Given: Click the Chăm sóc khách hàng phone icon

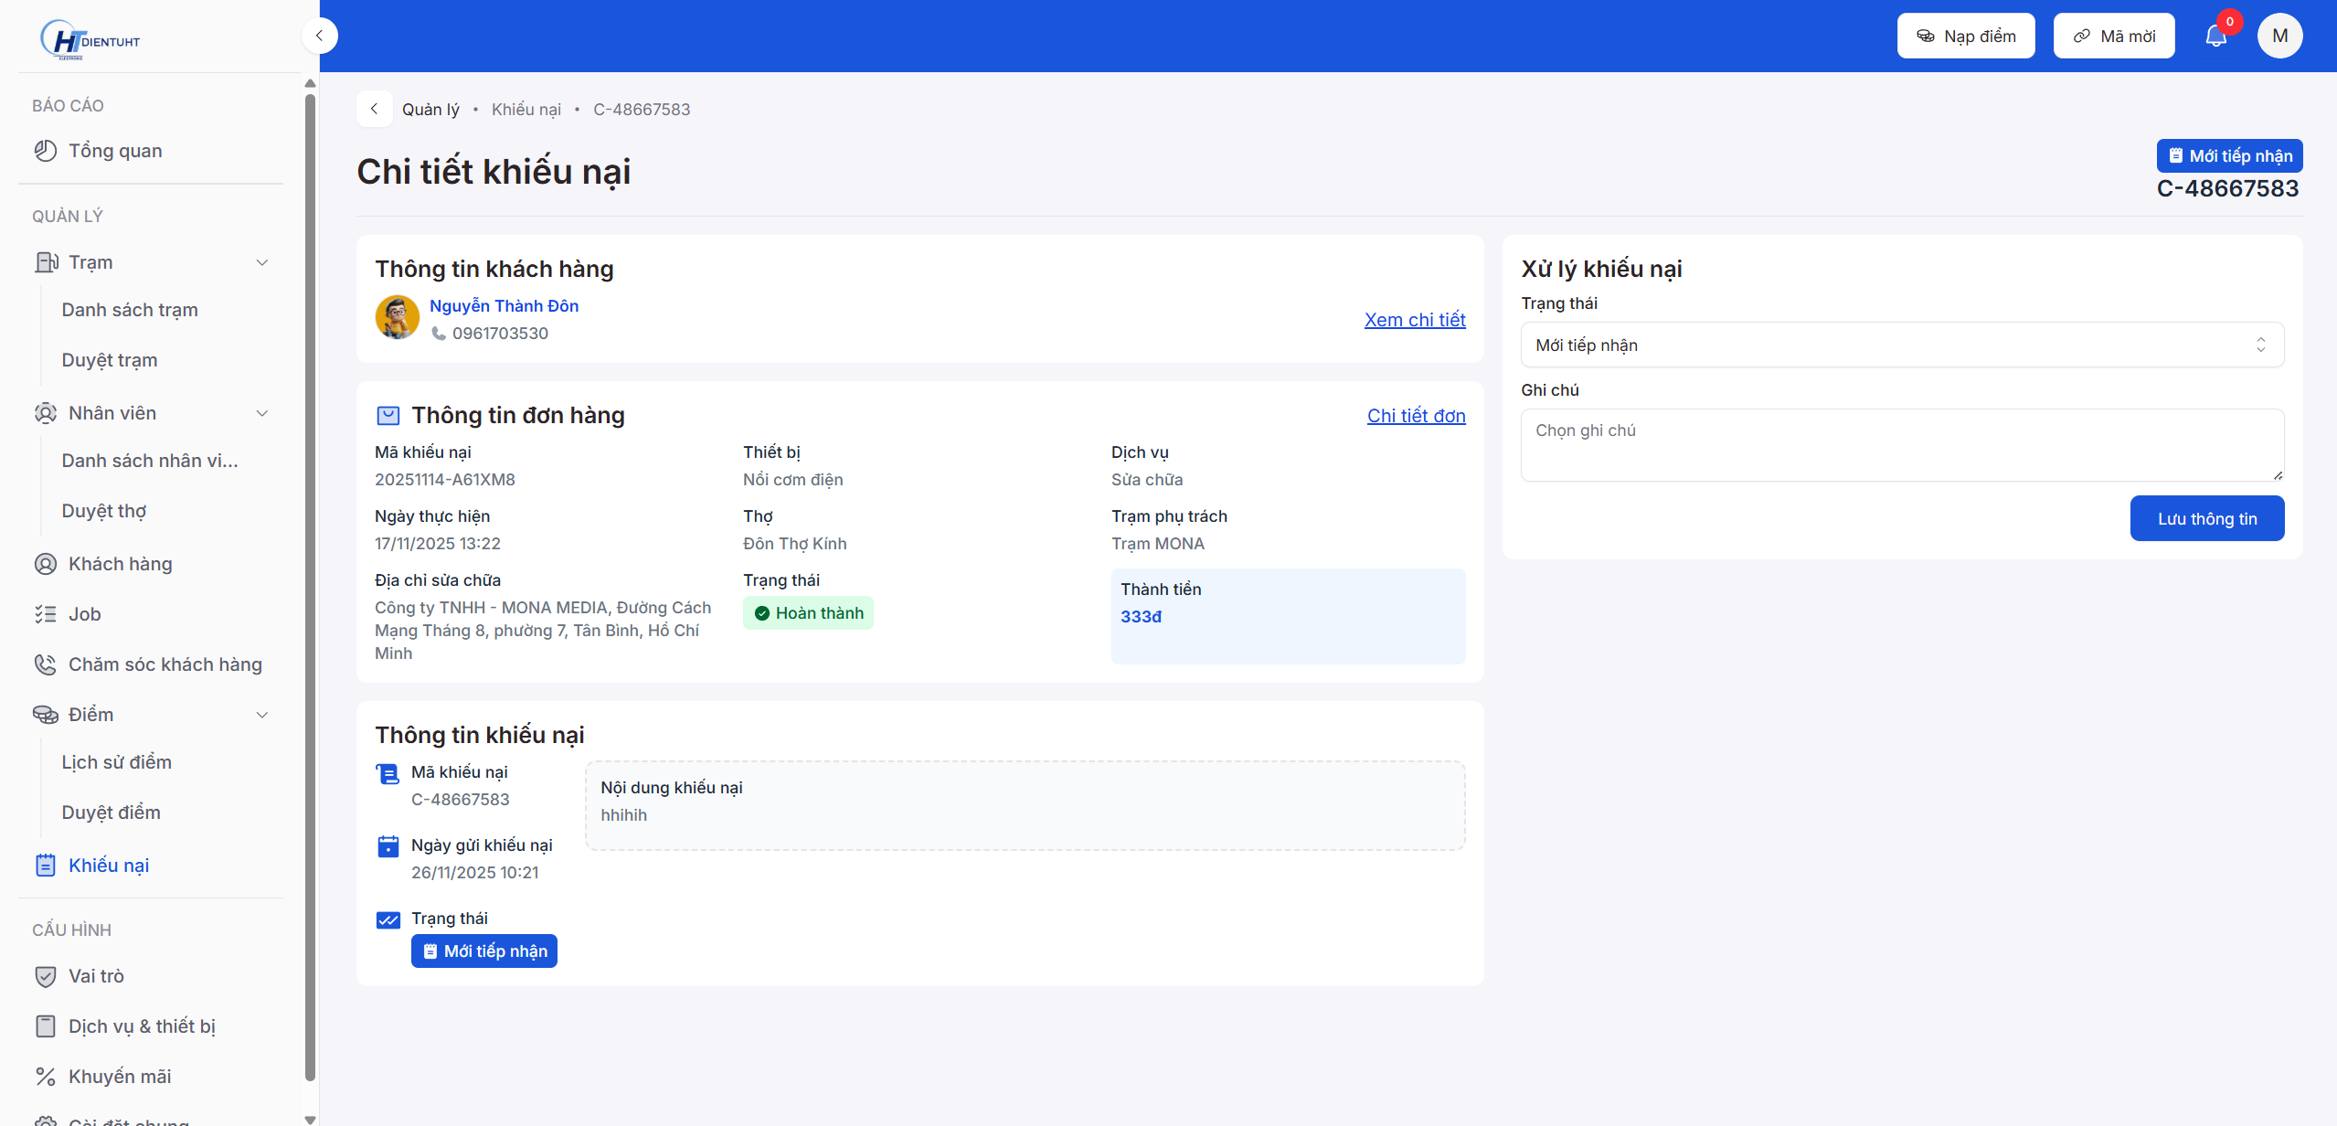Looking at the screenshot, I should coord(46,664).
